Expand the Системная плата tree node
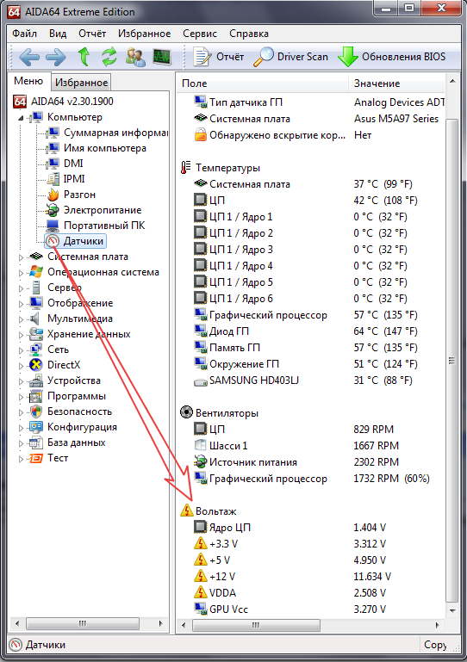This screenshot has height=662, width=467. 22,257
